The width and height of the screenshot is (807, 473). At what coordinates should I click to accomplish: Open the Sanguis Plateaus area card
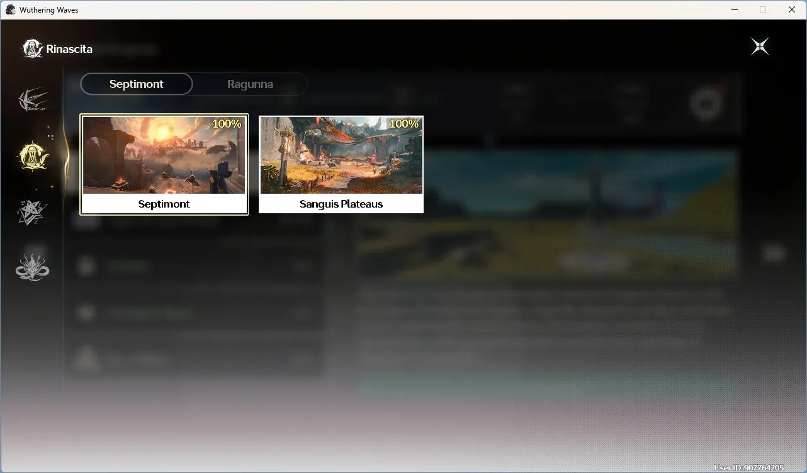coord(341,165)
